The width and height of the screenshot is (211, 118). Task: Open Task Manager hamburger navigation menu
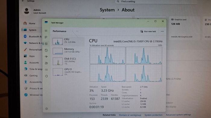tap(46, 31)
